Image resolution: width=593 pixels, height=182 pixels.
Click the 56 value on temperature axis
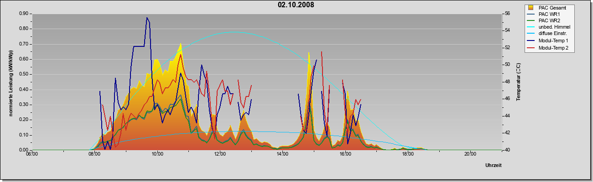click(507, 14)
